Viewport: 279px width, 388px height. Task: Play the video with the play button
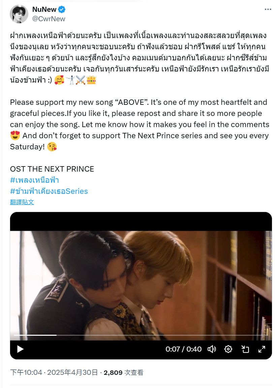pos(20,349)
